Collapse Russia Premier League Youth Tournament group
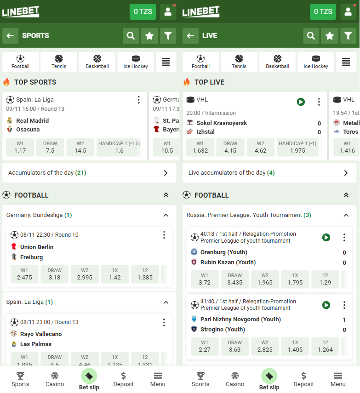 (x=346, y=215)
